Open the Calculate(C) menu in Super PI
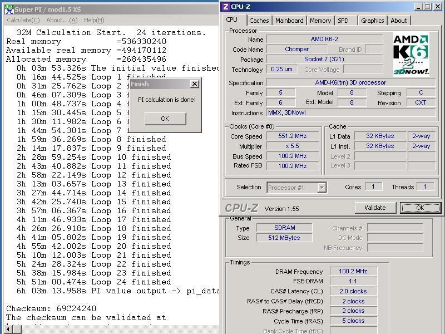The width and height of the screenshot is (445, 334). [23, 20]
